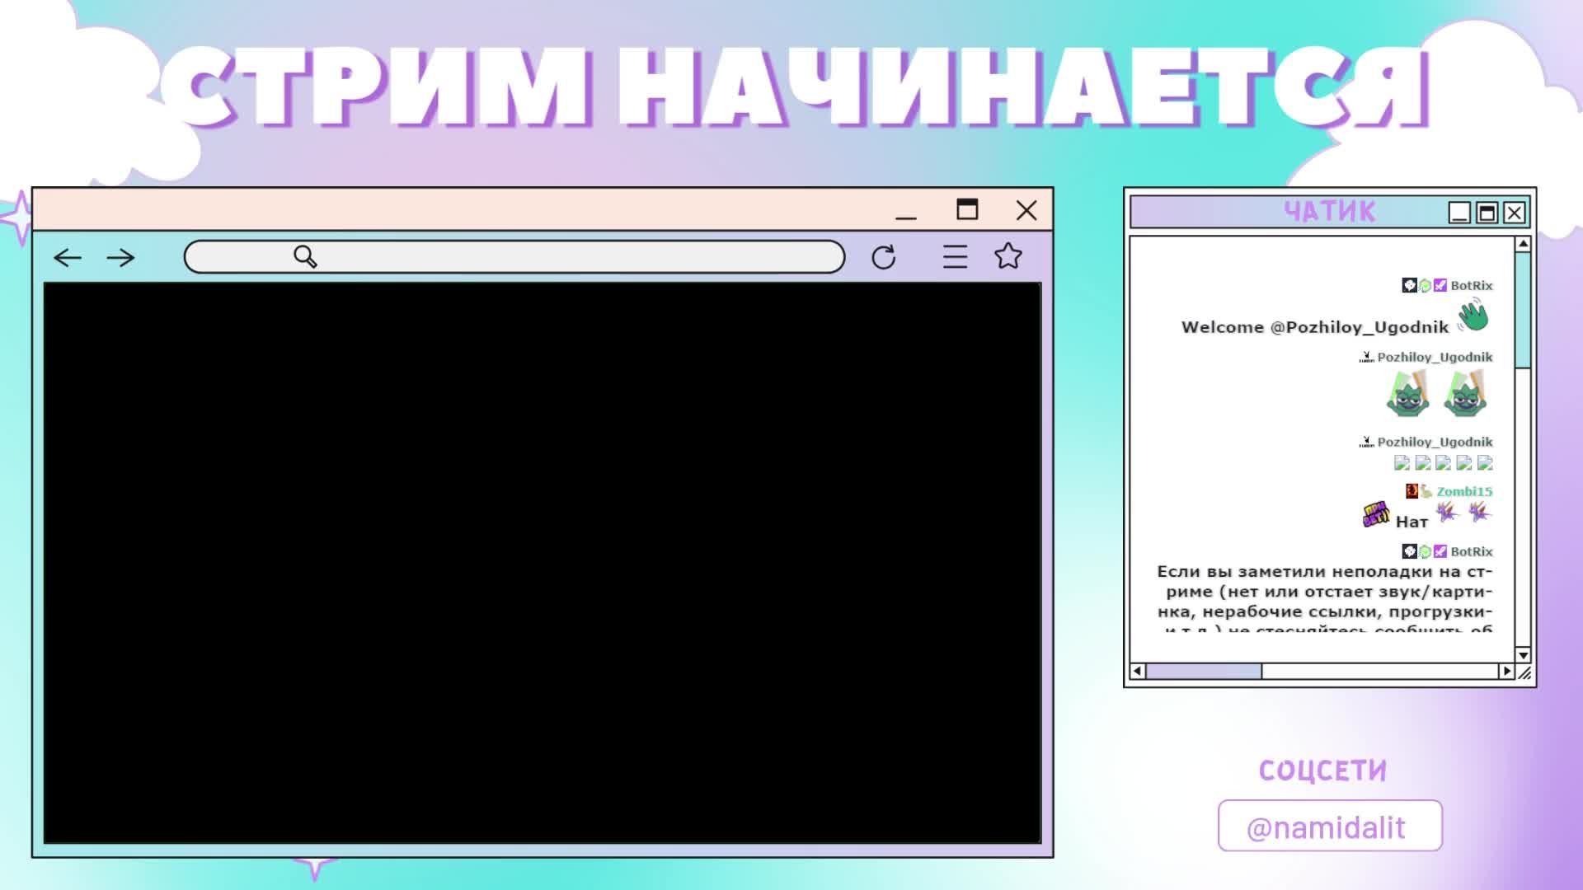1583x890 pixels.
Task: Click the first Pozhiloy_Ugodnik username in chat
Action: point(1435,357)
